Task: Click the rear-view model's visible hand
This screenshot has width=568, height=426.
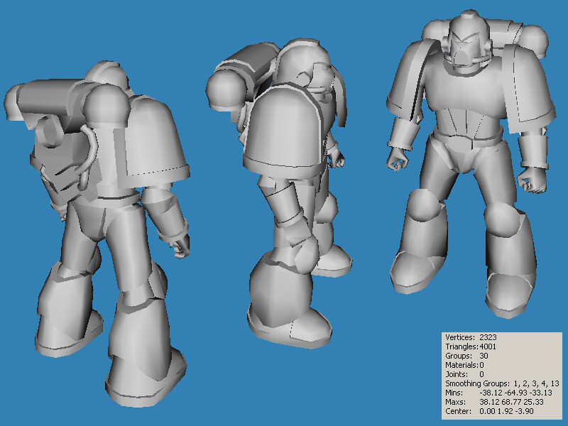Action: [182, 245]
